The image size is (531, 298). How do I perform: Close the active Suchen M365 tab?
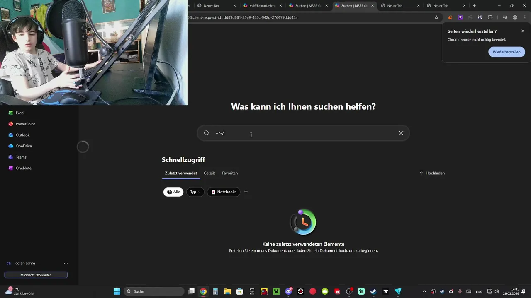pyautogui.click(x=373, y=6)
